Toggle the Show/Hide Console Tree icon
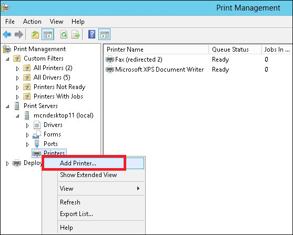The width and height of the screenshot is (293, 235). (48, 34)
